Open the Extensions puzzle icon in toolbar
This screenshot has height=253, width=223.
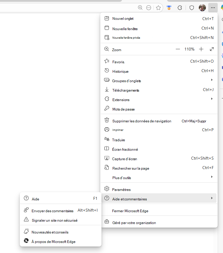click(x=180, y=8)
